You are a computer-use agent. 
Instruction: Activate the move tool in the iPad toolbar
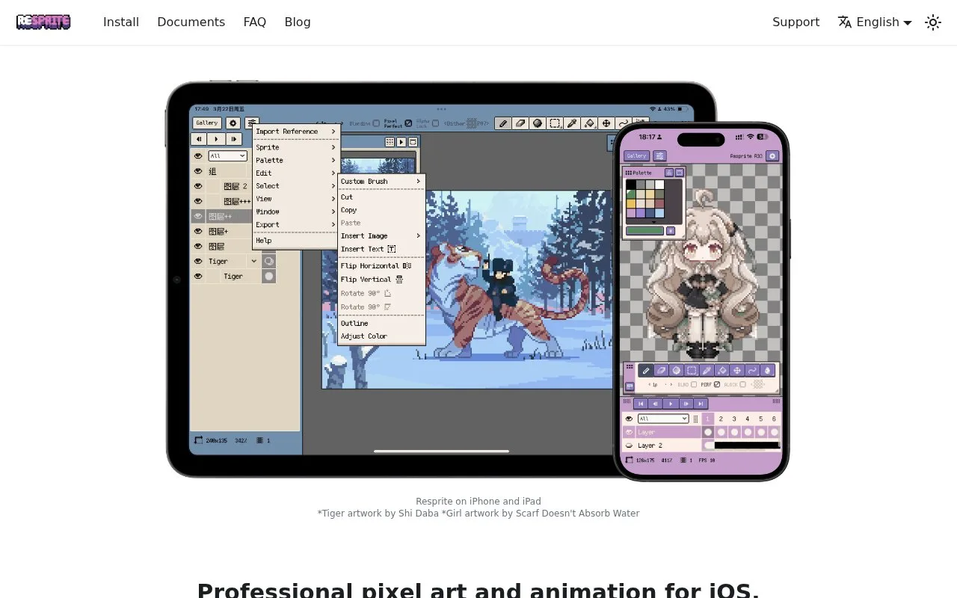[x=606, y=123]
